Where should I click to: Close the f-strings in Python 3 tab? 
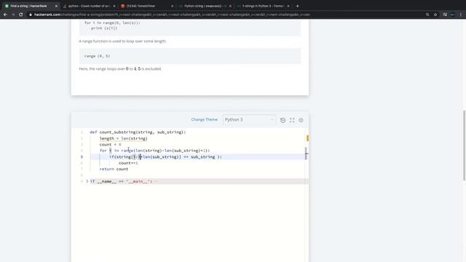tap(288, 6)
